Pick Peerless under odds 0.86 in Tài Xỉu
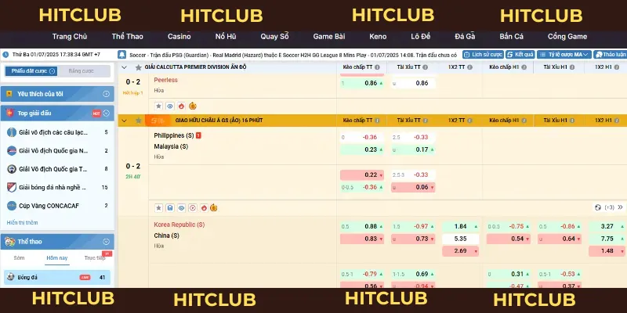The width and height of the screenshot is (627, 313). 413,84
